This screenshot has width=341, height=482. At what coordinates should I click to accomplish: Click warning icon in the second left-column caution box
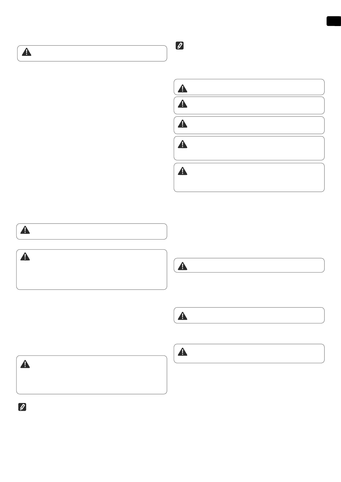25,230
